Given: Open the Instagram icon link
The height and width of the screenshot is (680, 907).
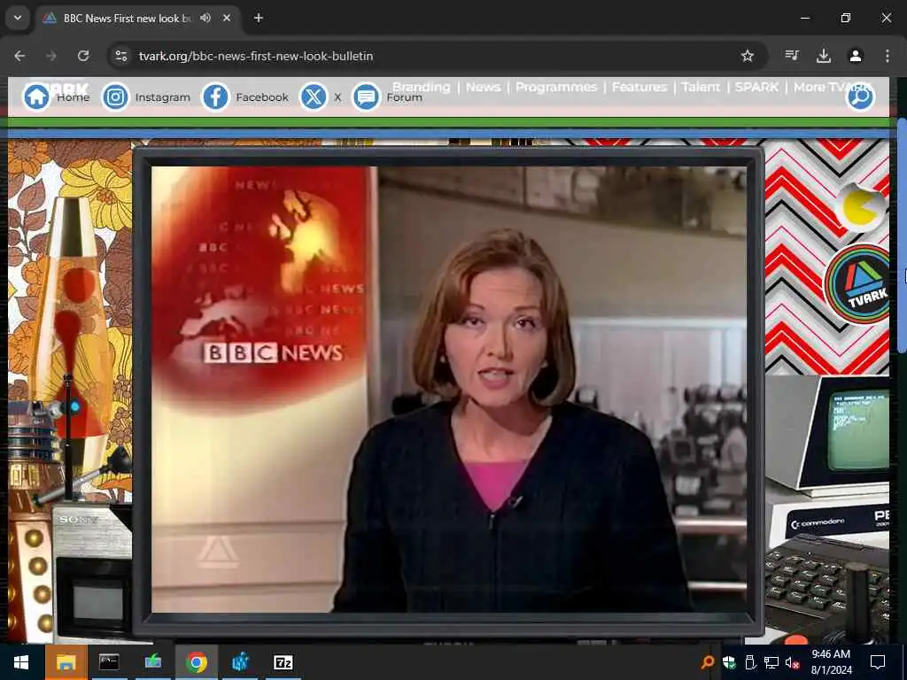Looking at the screenshot, I should (x=115, y=97).
